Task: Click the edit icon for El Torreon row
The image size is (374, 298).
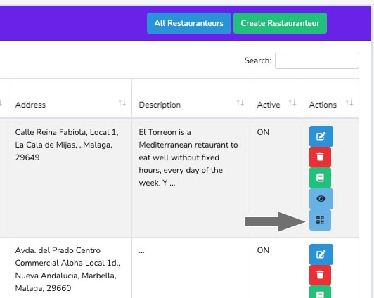Action: click(321, 136)
